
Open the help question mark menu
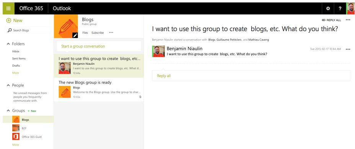coord(340,8)
